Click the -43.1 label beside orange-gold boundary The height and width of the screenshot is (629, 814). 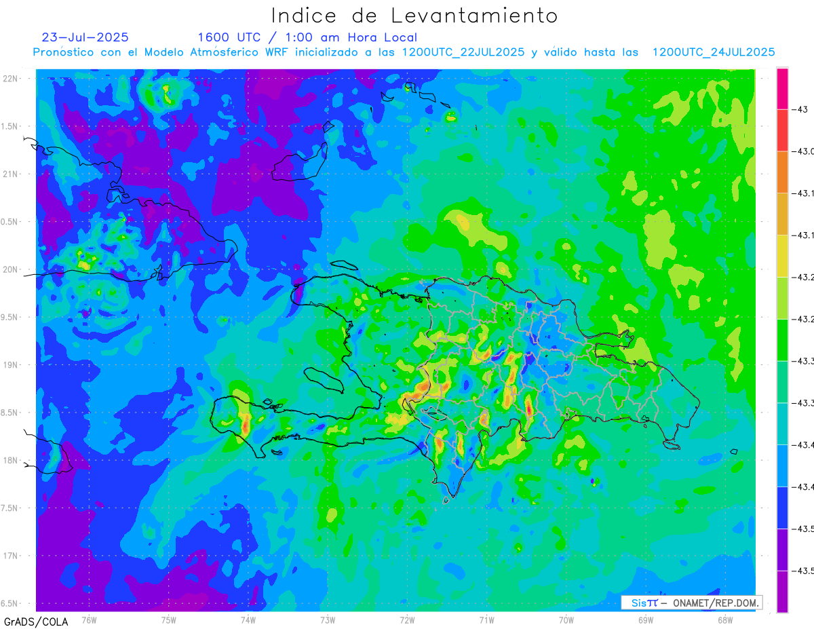coord(803,193)
